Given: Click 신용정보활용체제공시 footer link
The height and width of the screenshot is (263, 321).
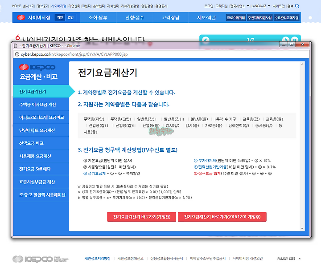Looking at the screenshot, I should click(167, 259).
